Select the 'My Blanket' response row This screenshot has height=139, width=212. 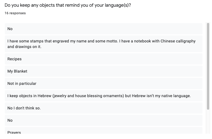103,71
